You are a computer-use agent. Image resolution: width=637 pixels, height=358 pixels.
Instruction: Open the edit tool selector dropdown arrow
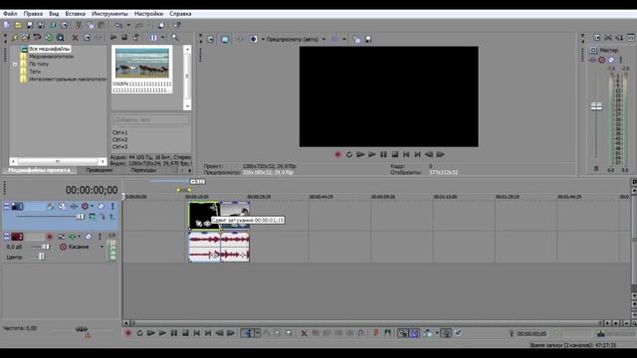(258, 333)
